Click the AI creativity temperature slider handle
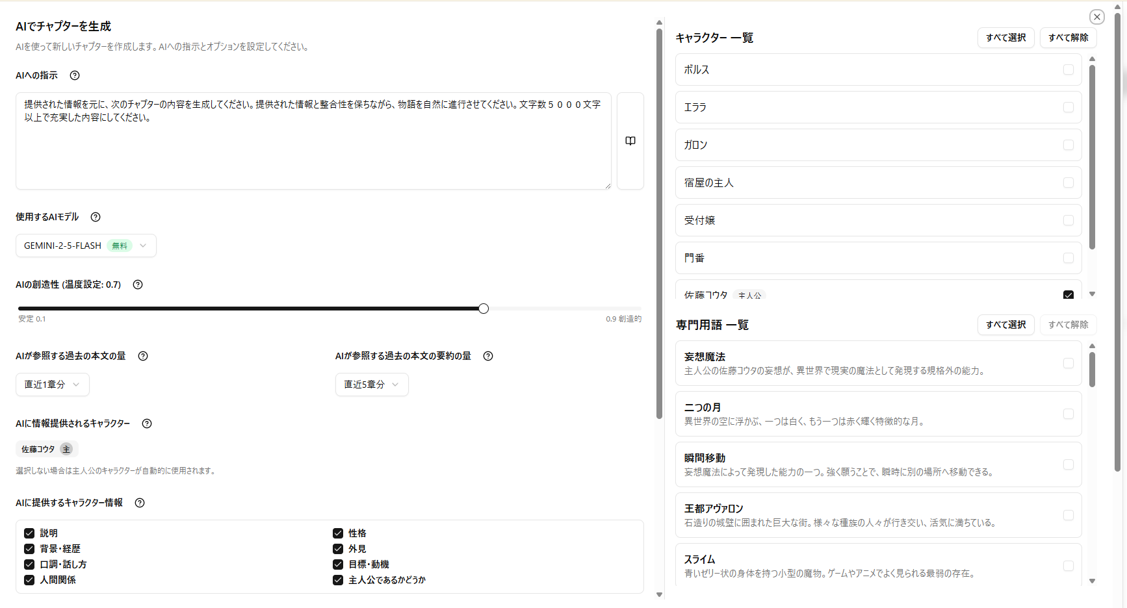 click(484, 309)
